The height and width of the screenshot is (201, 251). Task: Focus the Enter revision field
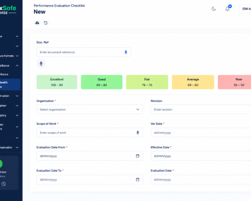coord(201,110)
